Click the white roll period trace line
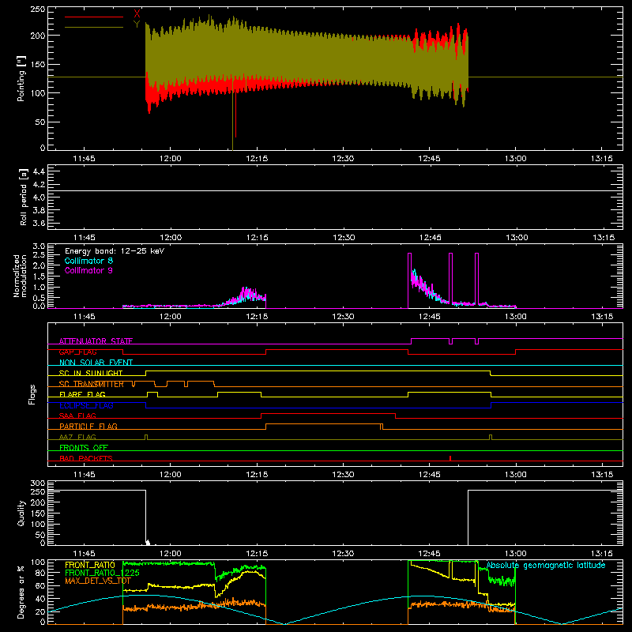 click(335, 190)
